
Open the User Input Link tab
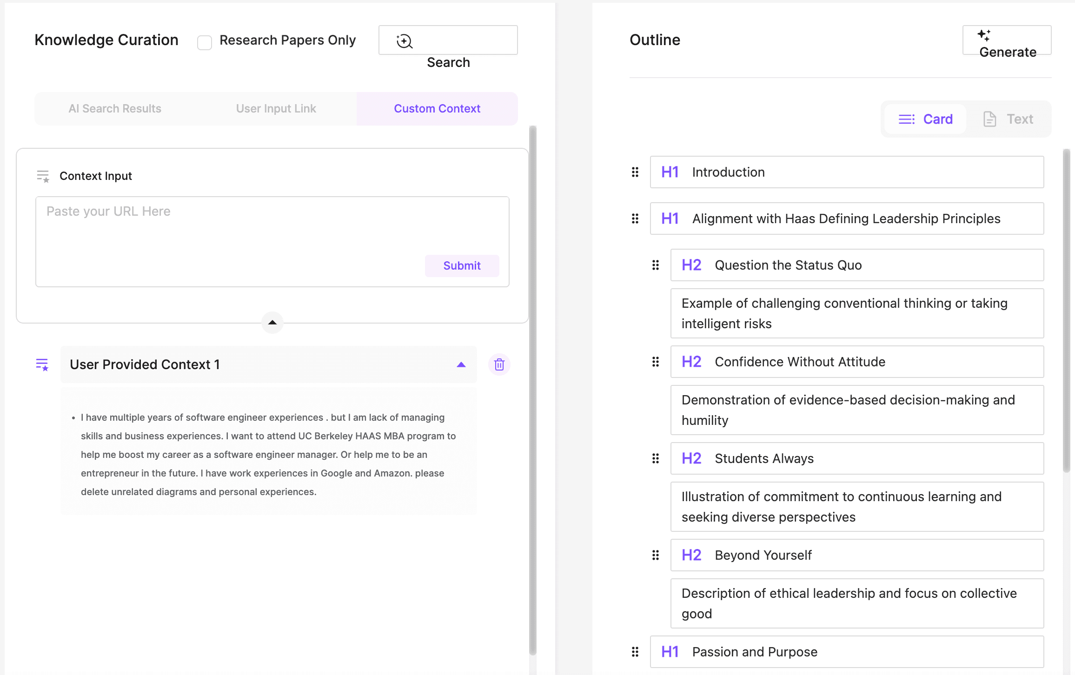[x=276, y=108]
